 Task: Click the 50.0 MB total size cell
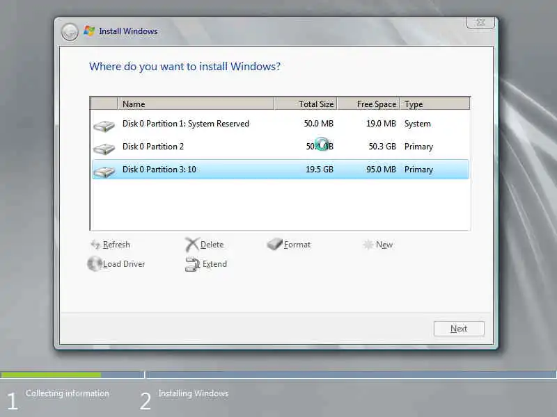(x=319, y=124)
